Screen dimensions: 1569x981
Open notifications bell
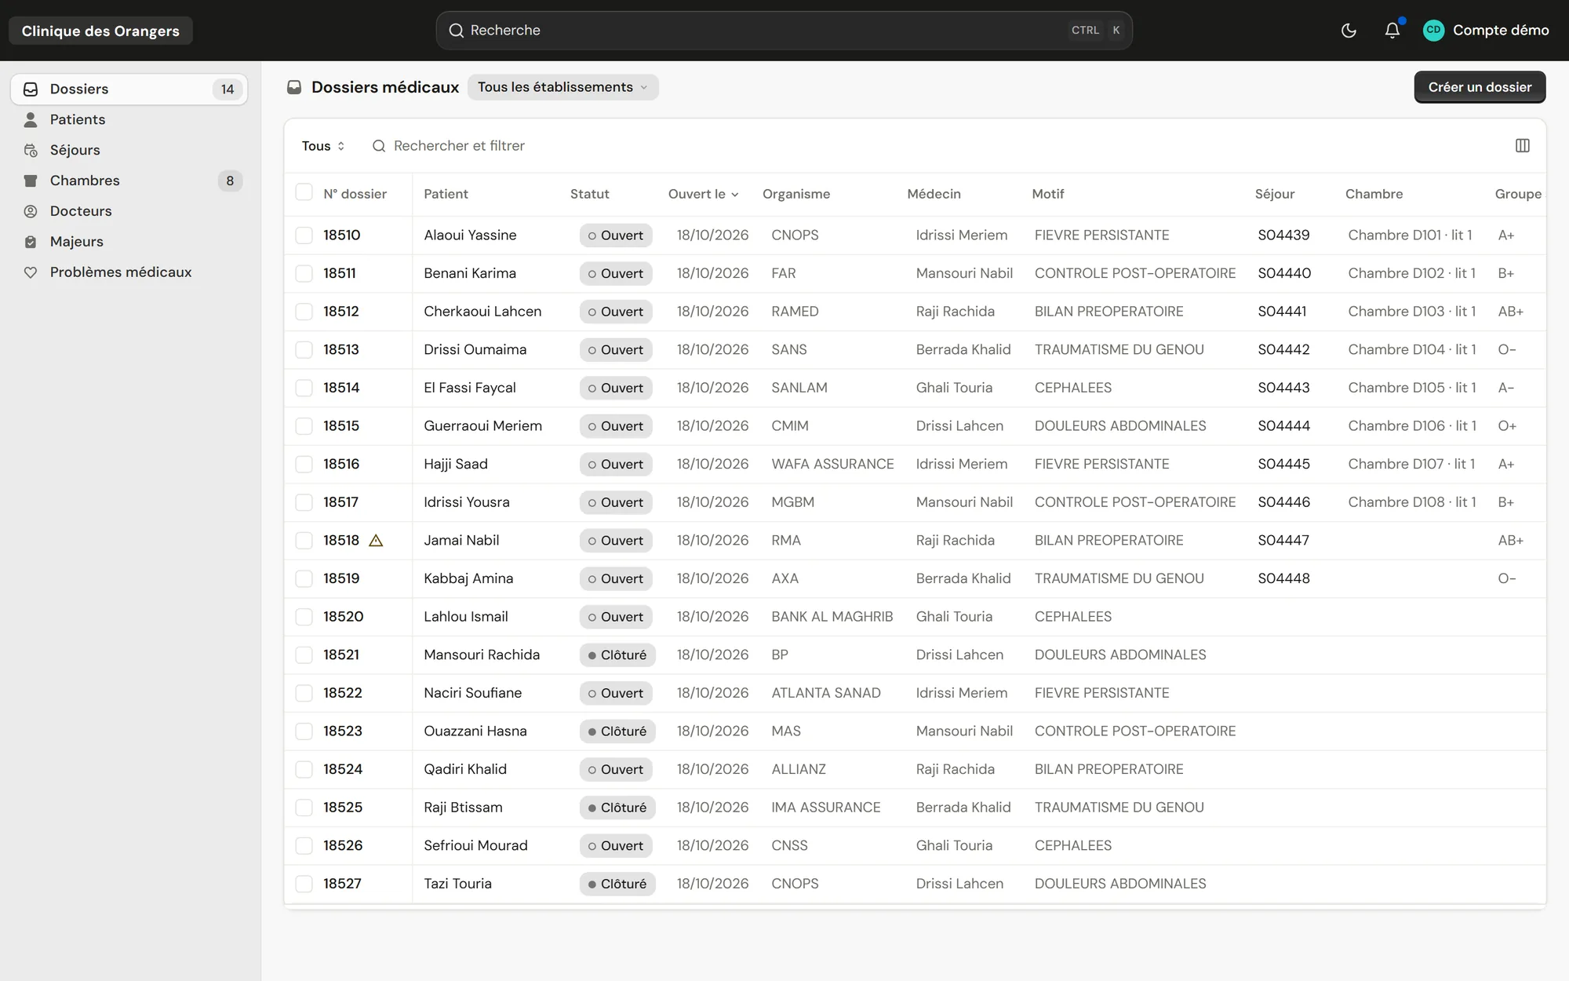point(1392,31)
